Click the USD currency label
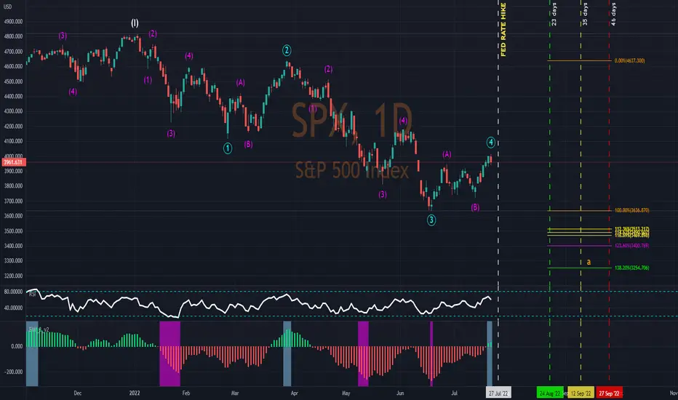678x400 pixels. pos(7,7)
